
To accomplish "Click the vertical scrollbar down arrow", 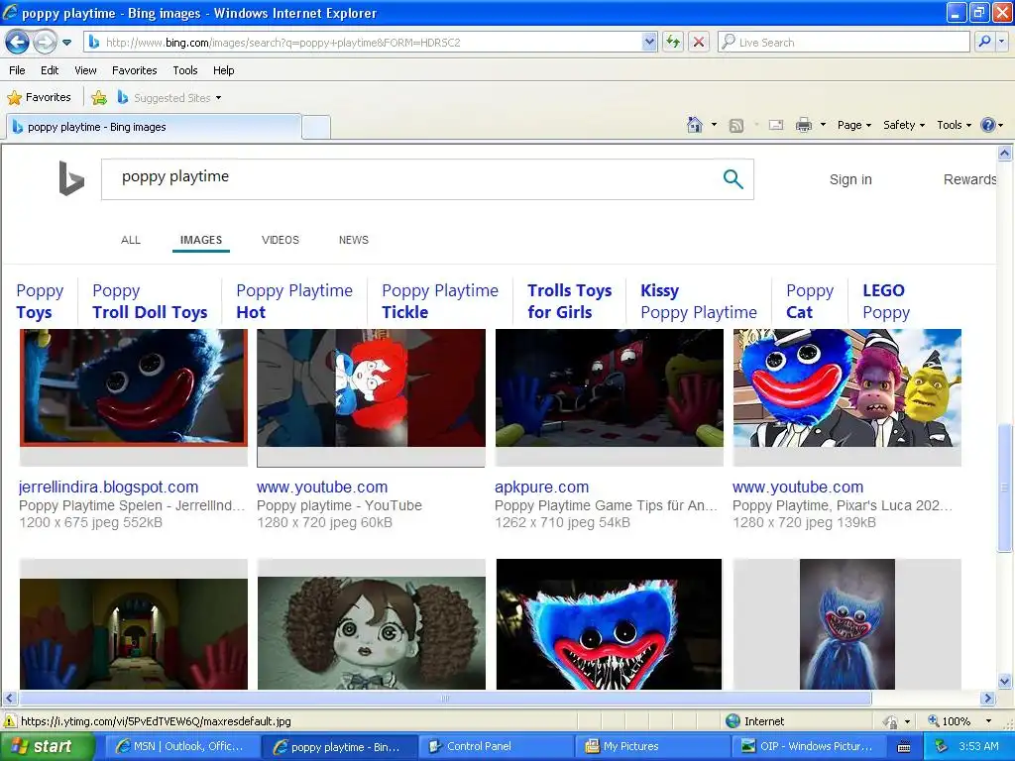I will [1005, 681].
